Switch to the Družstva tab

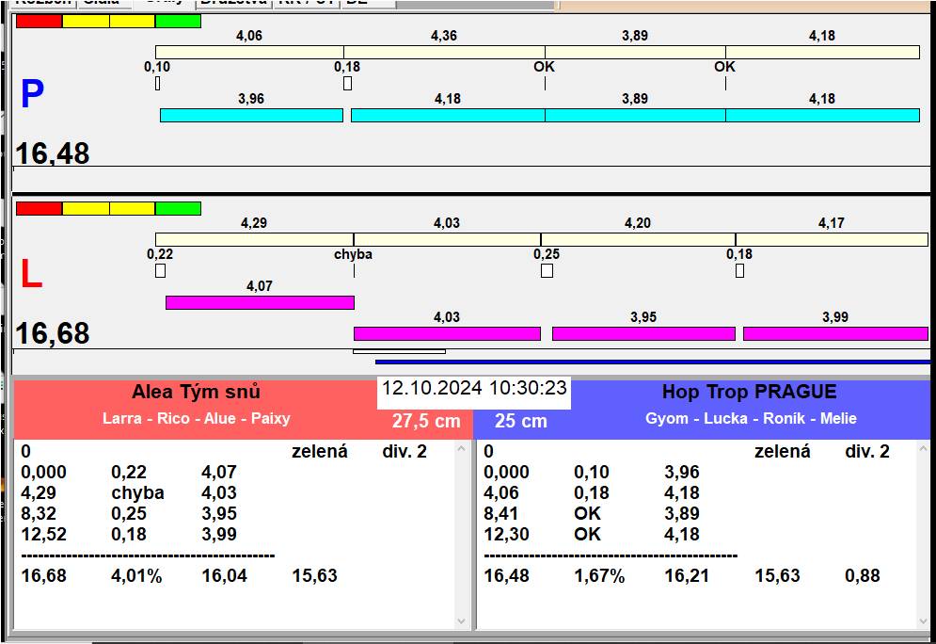pyautogui.click(x=233, y=3)
